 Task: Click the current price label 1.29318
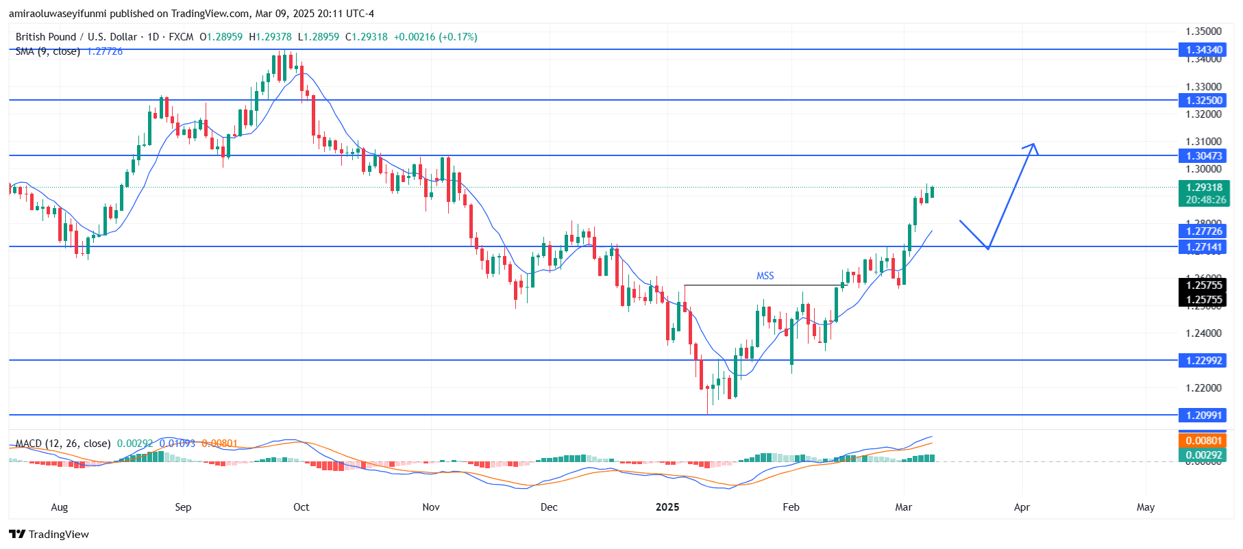click(x=1204, y=187)
